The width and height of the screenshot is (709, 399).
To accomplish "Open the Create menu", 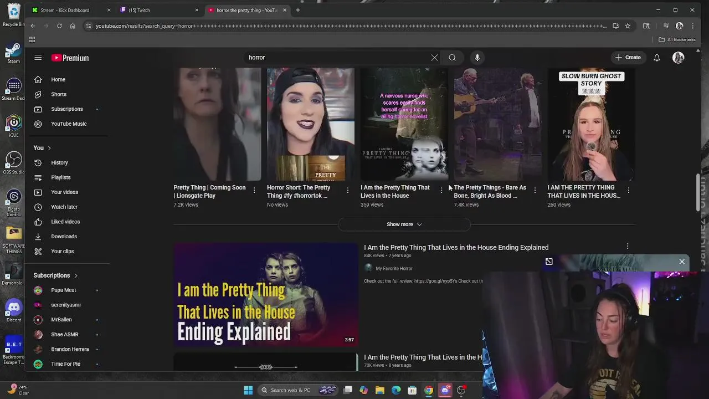I will (x=628, y=58).
